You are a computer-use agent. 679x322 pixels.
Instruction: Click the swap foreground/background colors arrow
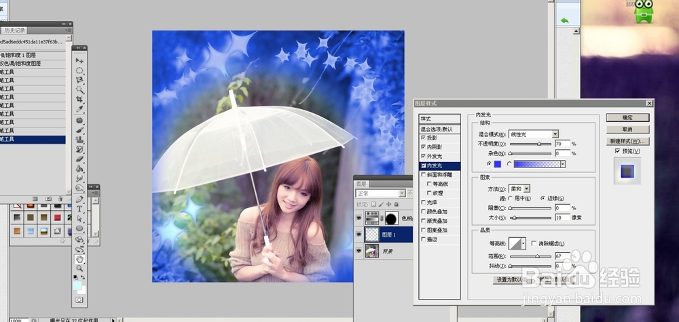pyautogui.click(x=83, y=277)
